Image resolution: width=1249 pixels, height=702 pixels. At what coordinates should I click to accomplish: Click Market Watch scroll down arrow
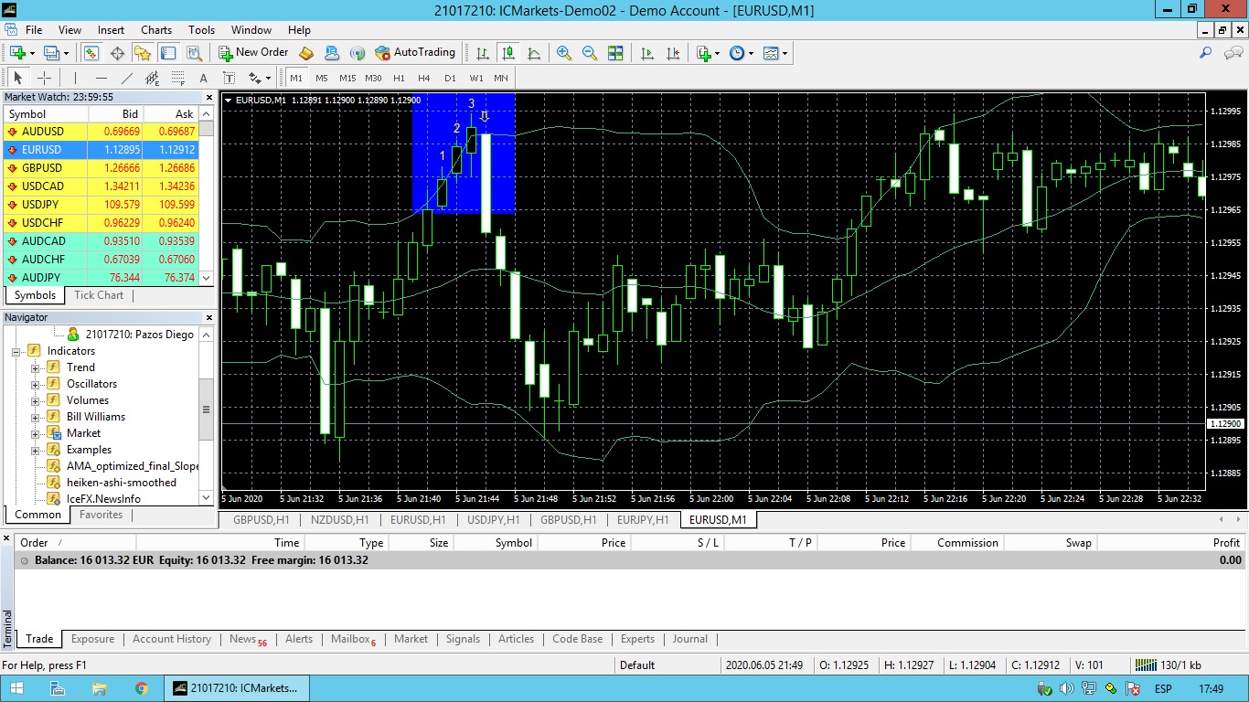[x=206, y=278]
